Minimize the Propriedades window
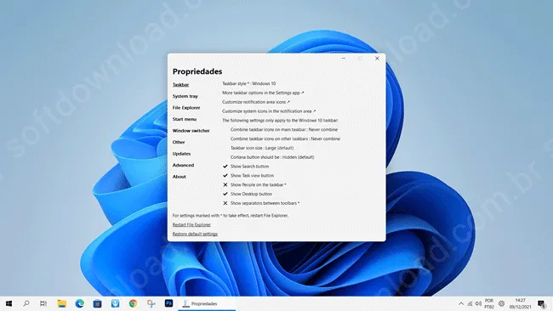The height and width of the screenshot is (311, 553). click(x=344, y=59)
